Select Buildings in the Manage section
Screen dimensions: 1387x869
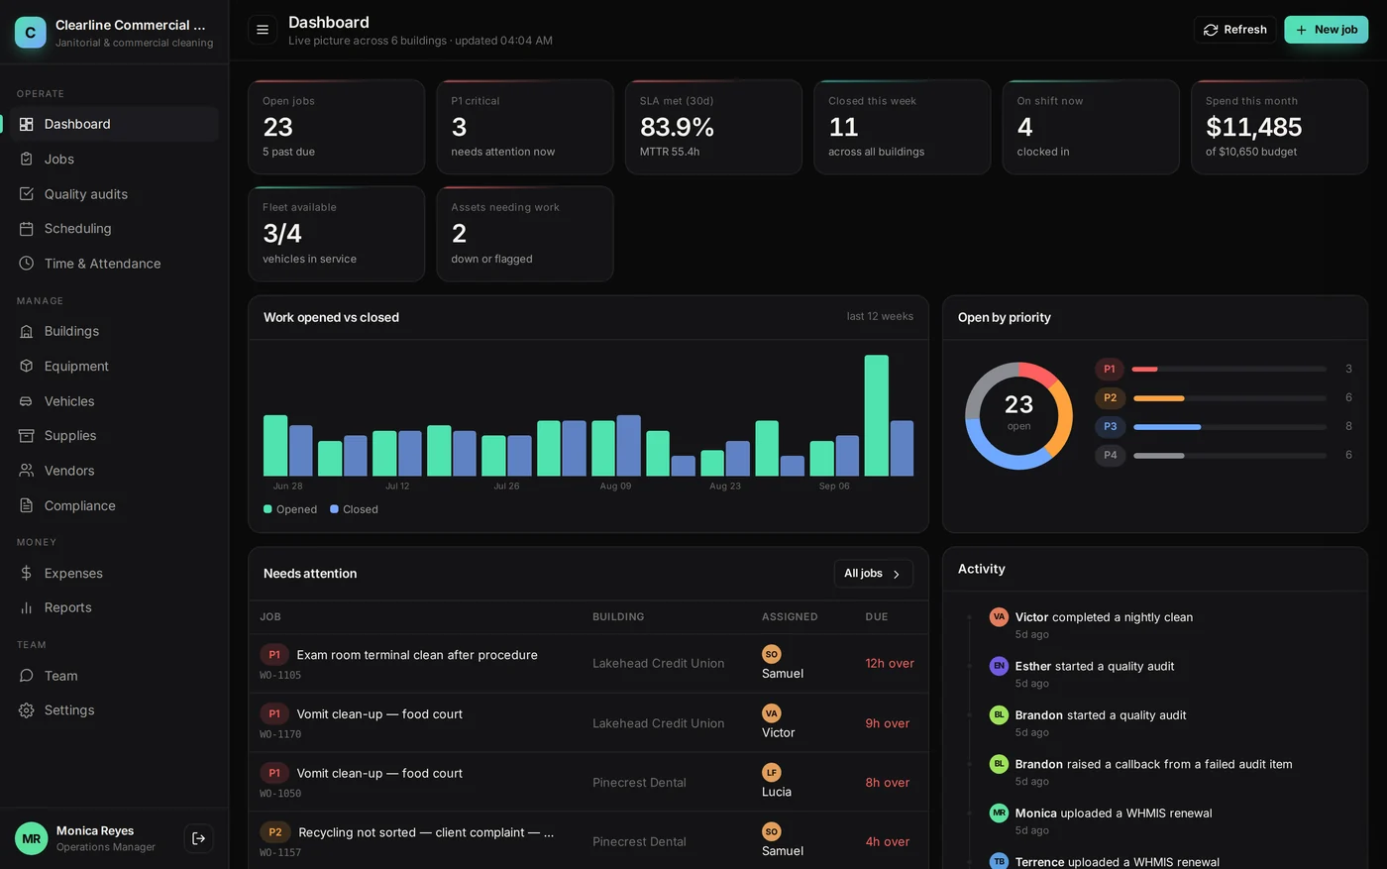click(114, 331)
